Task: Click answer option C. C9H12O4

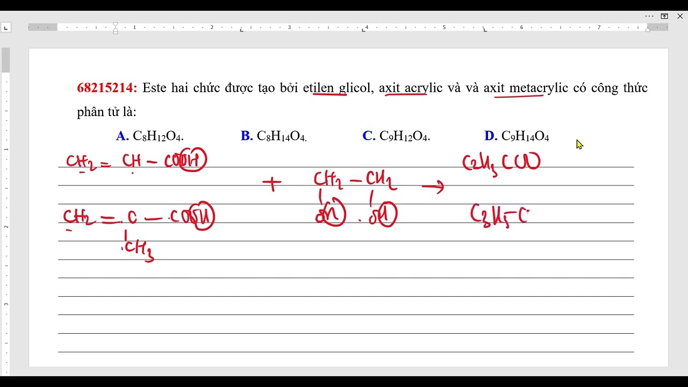Action: pos(396,136)
